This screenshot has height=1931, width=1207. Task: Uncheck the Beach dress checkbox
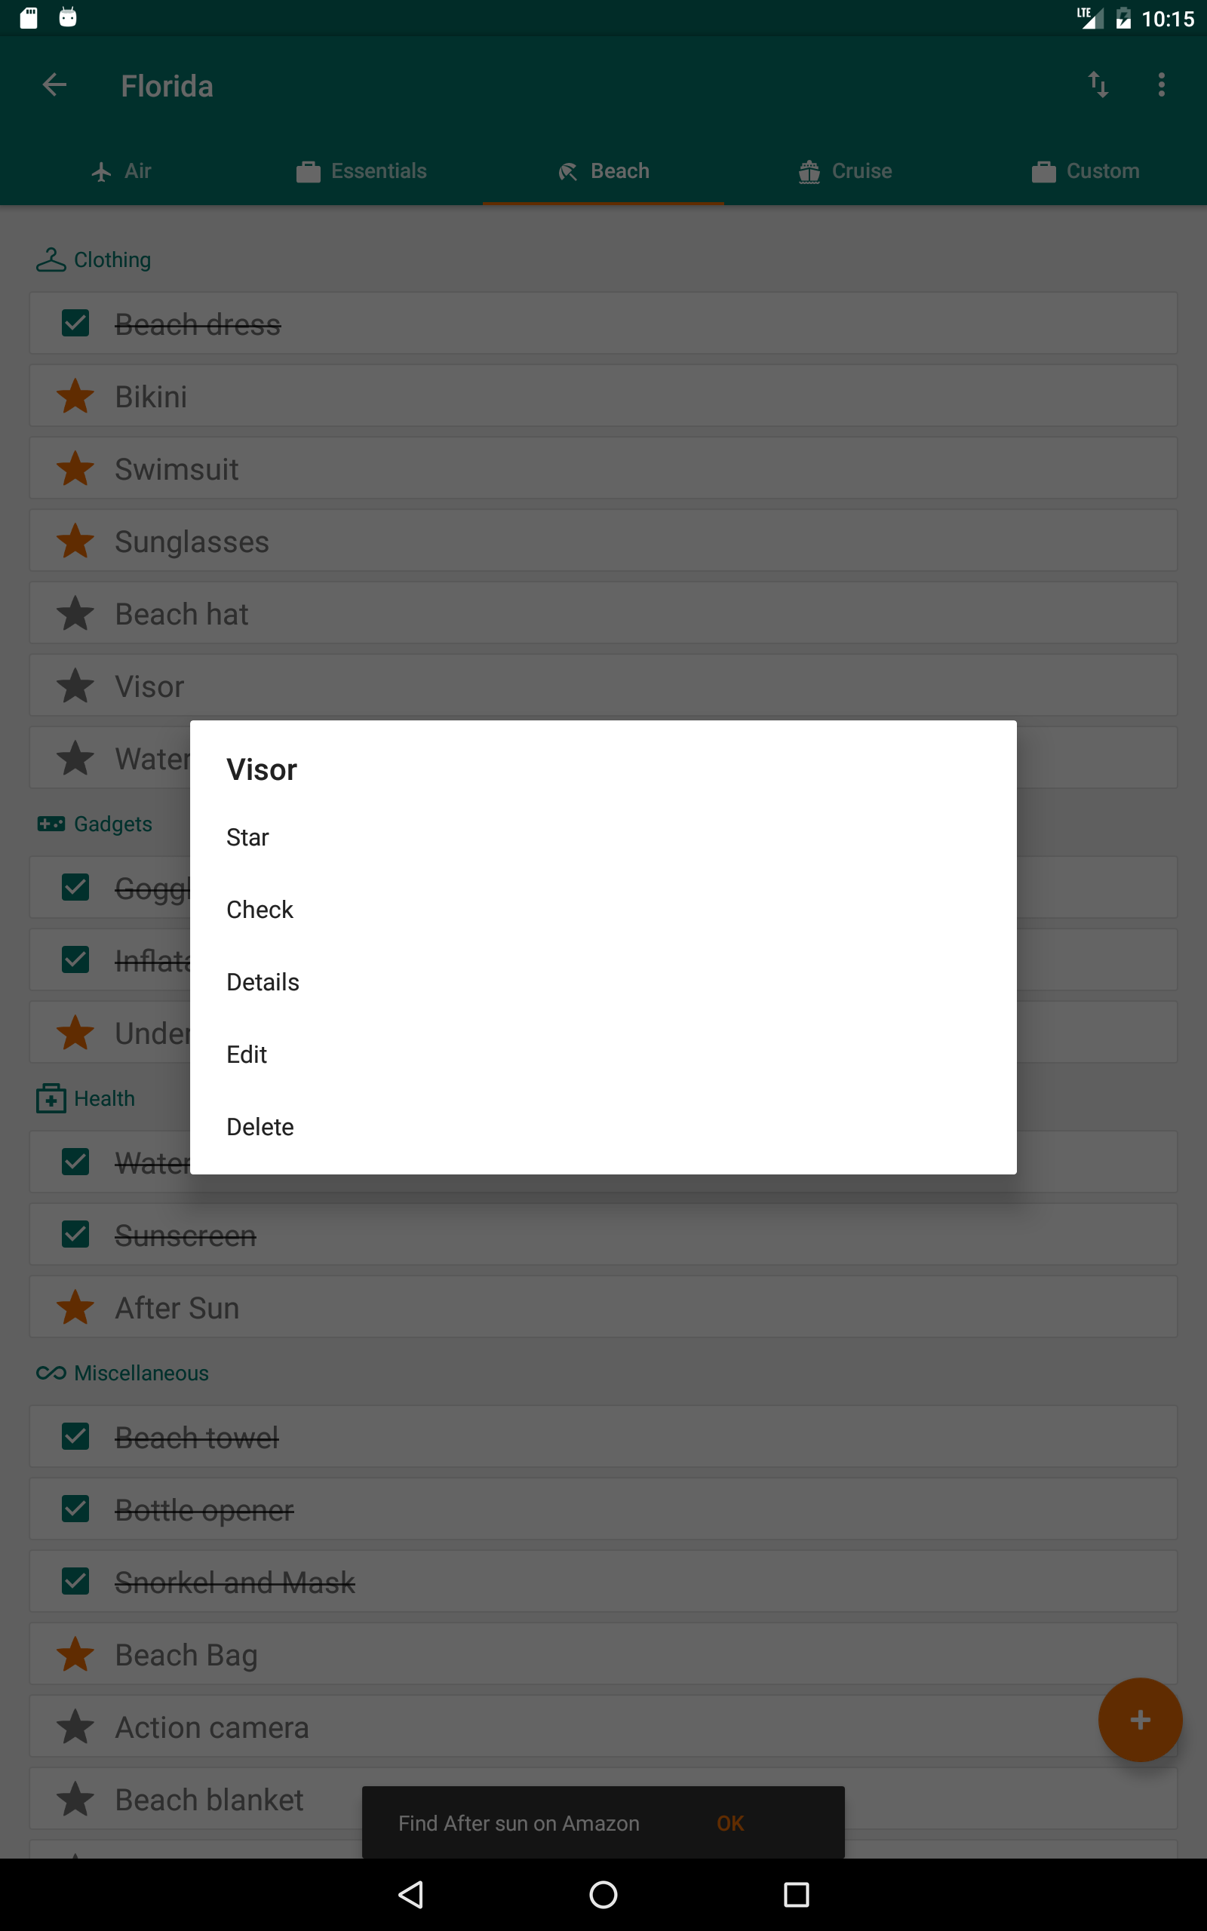[x=75, y=323]
